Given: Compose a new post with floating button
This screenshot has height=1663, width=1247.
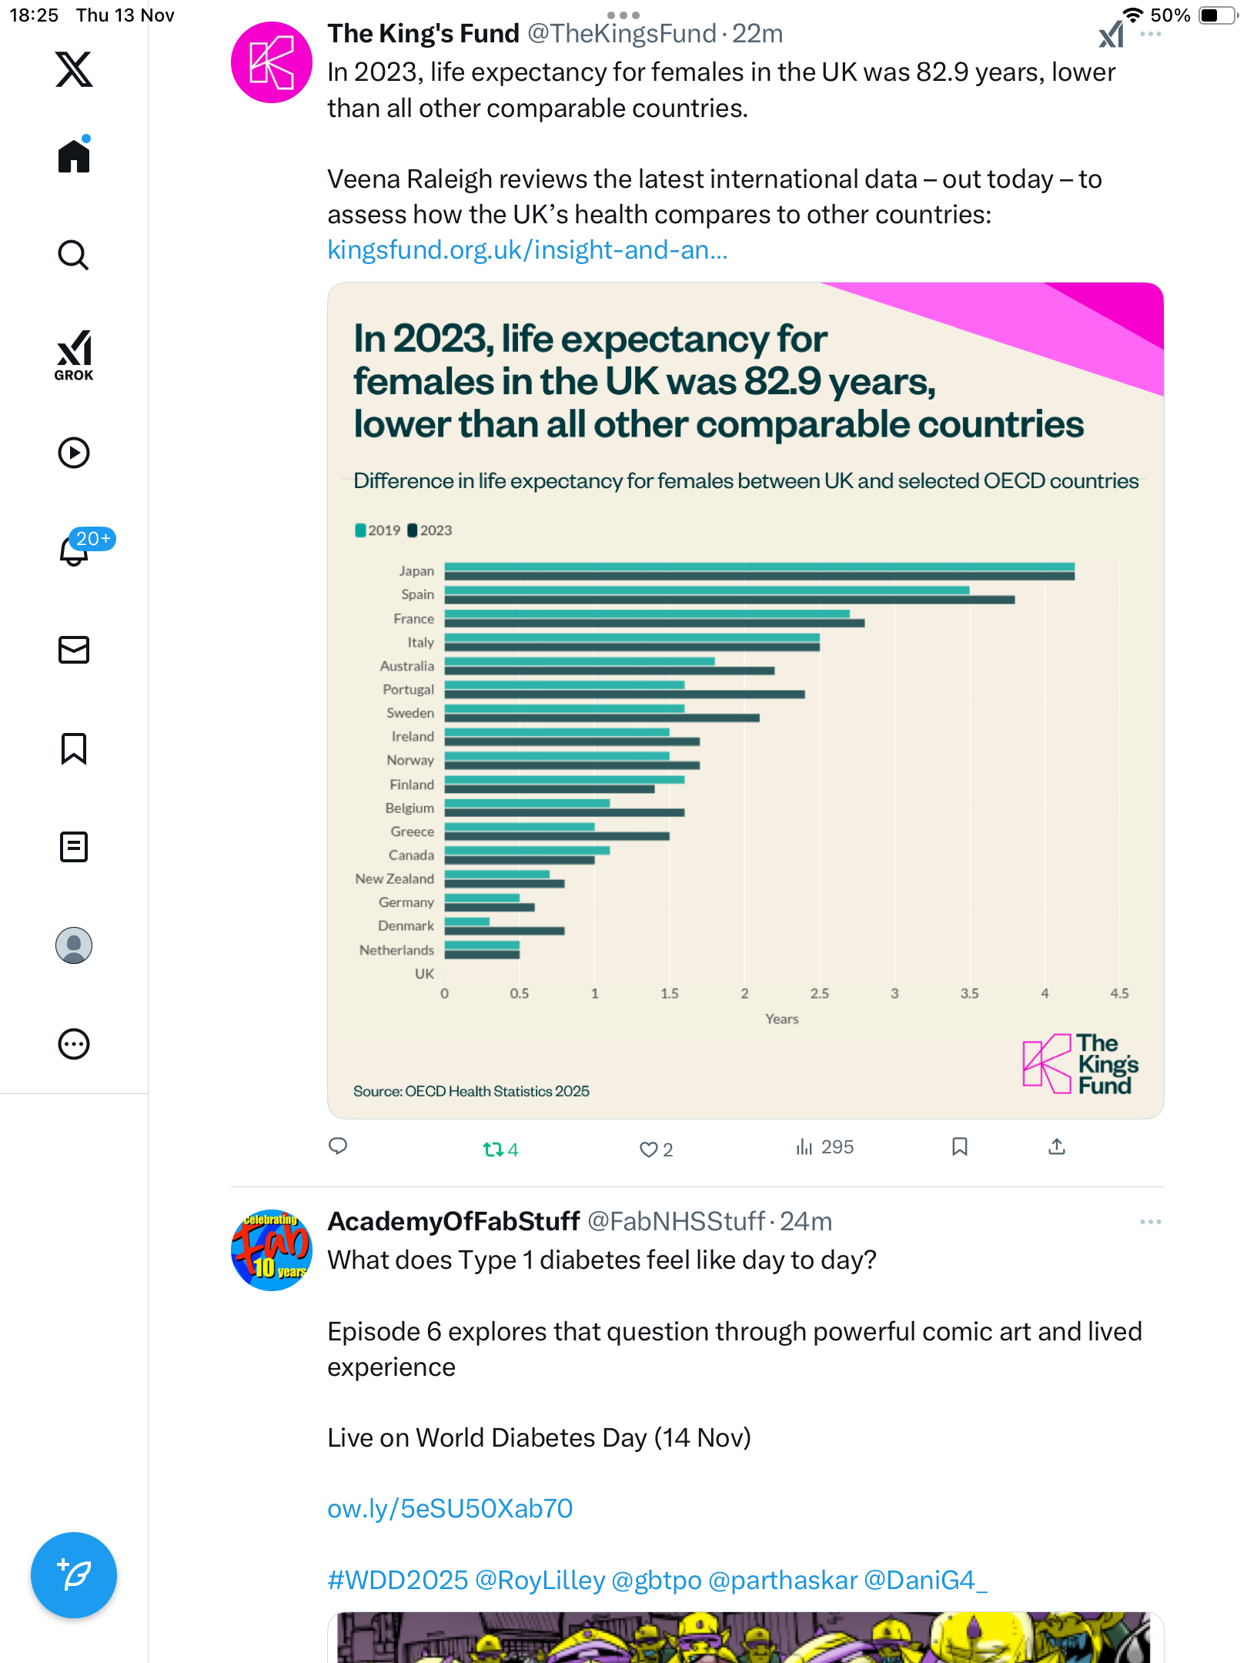Looking at the screenshot, I should (x=74, y=1575).
